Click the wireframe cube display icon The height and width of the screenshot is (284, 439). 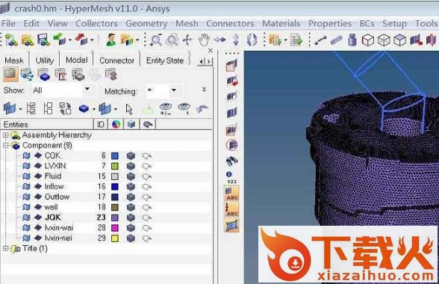[x=368, y=40]
